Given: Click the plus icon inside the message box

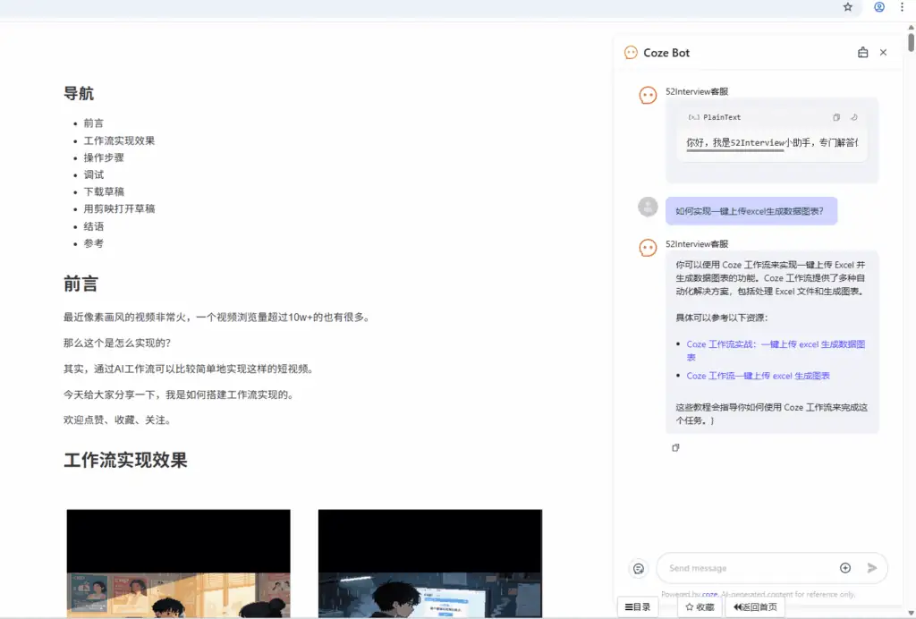Looking at the screenshot, I should 844,567.
